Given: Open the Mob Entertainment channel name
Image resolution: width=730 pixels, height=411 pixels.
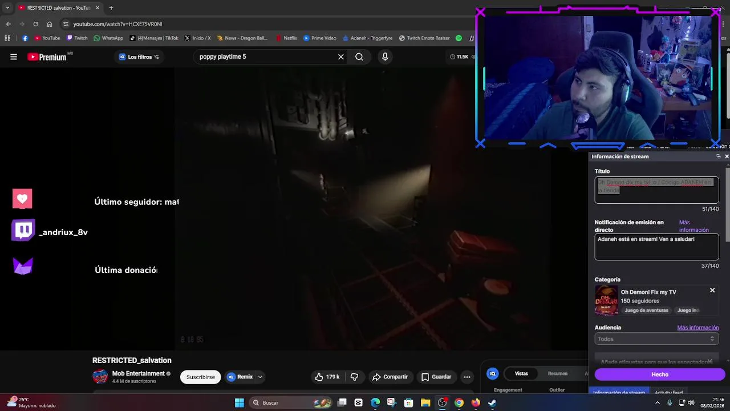Looking at the screenshot, I should coord(139,373).
